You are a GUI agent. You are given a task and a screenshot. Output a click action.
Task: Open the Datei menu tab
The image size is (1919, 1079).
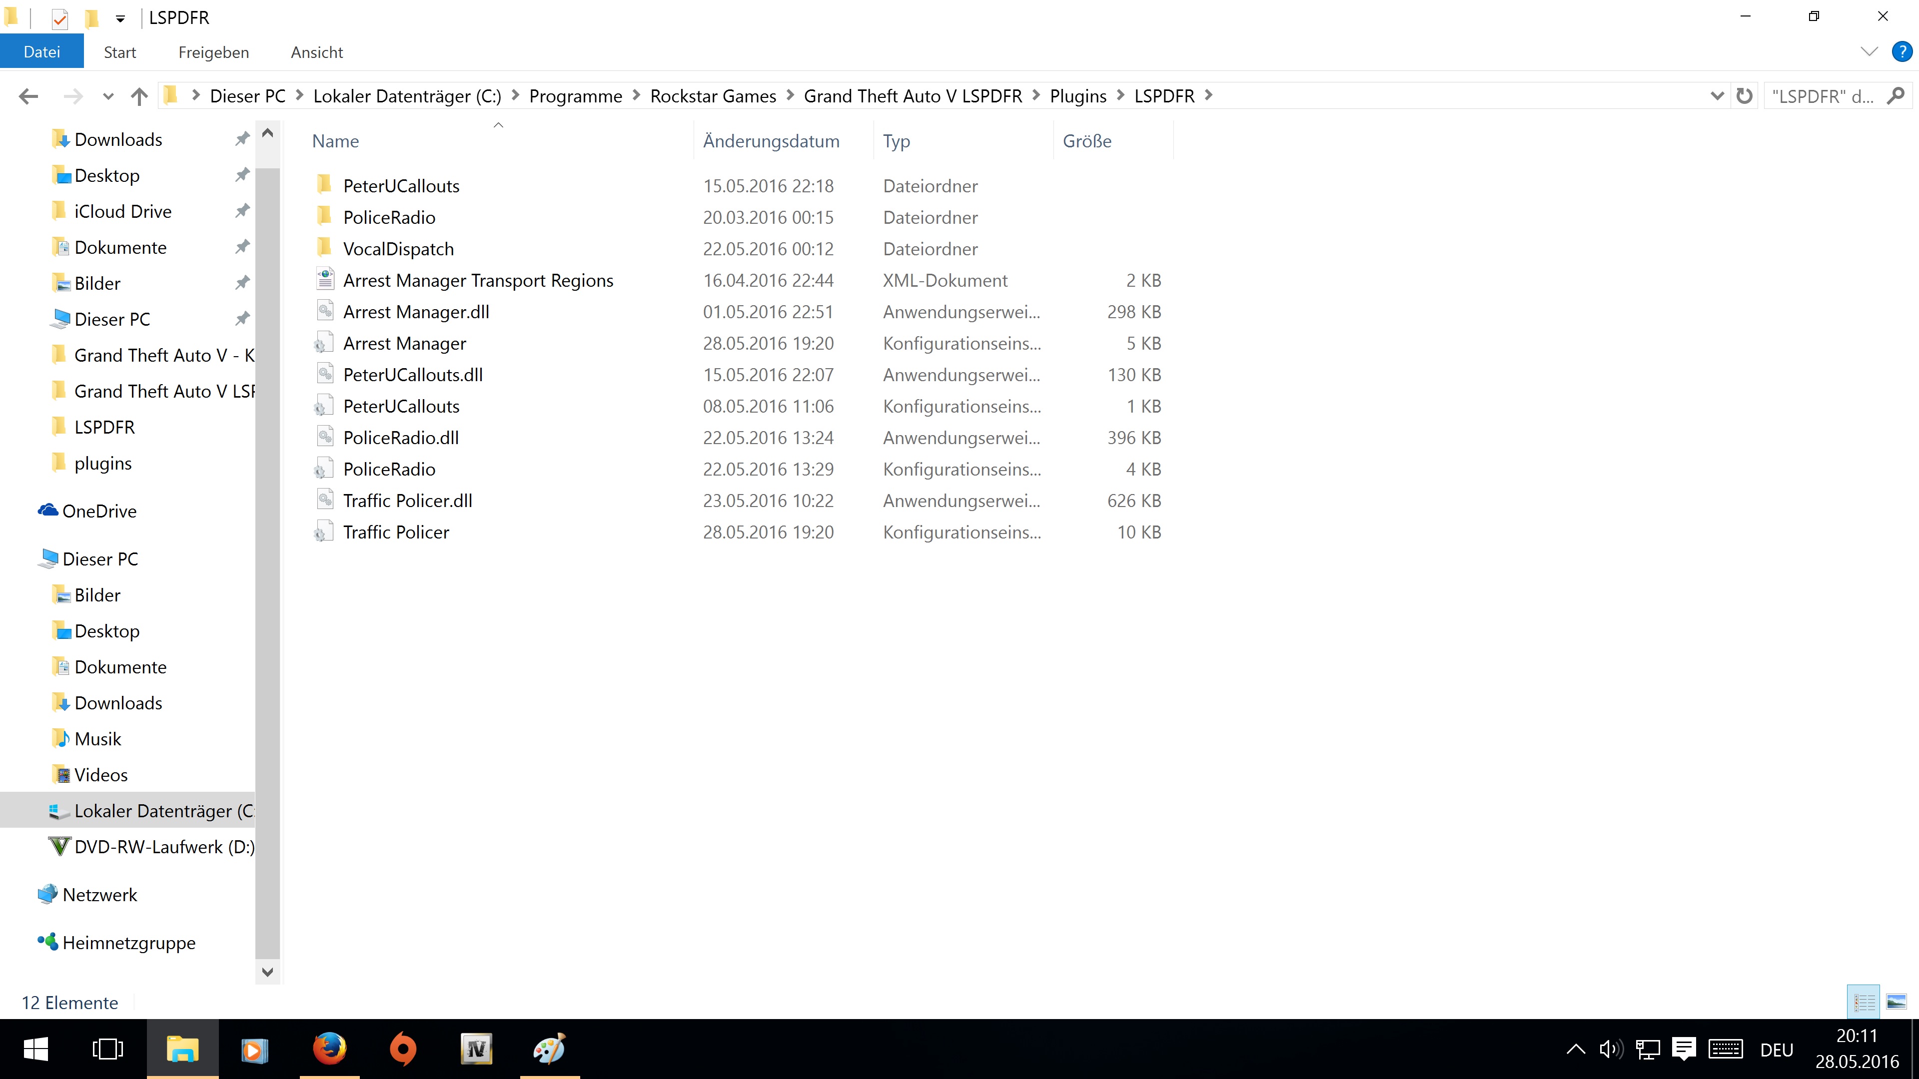[41, 52]
